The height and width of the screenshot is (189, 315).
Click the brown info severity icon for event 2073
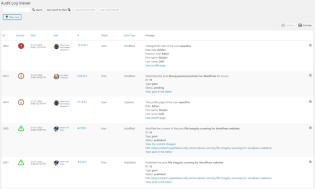pos(21,76)
